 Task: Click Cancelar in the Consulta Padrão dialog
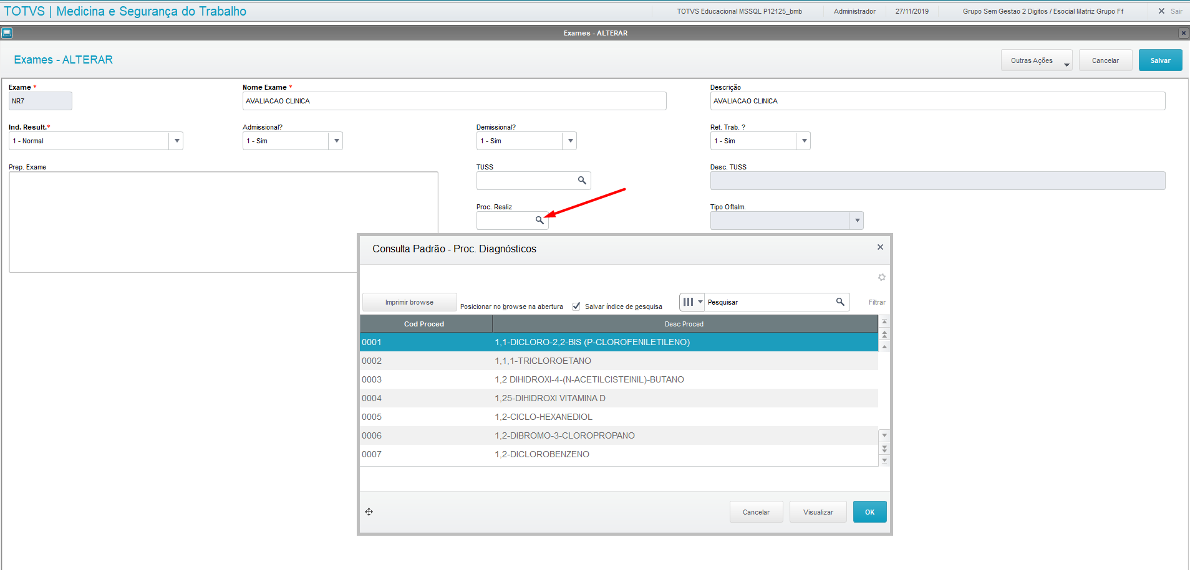756,512
